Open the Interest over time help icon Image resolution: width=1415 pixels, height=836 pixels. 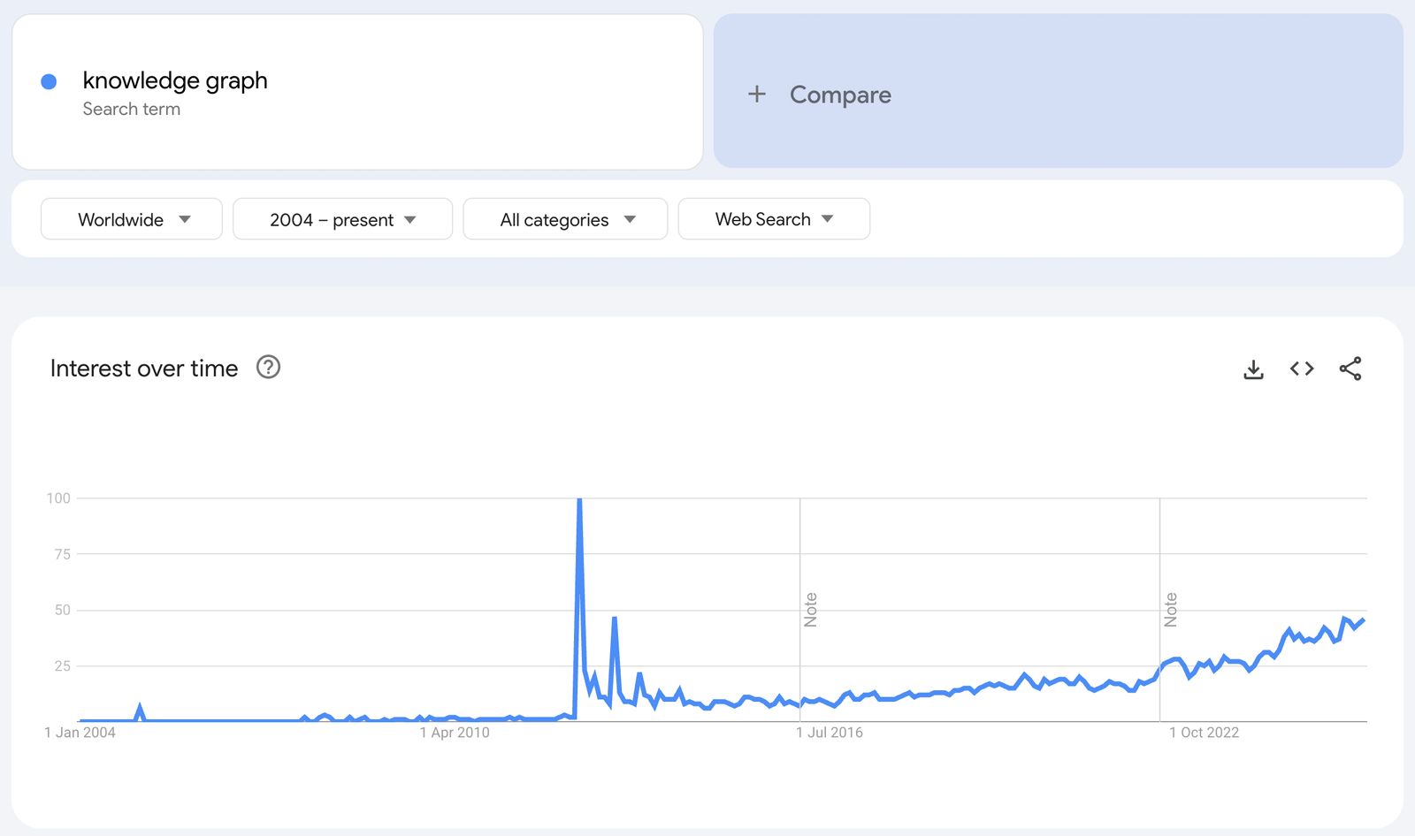point(268,368)
